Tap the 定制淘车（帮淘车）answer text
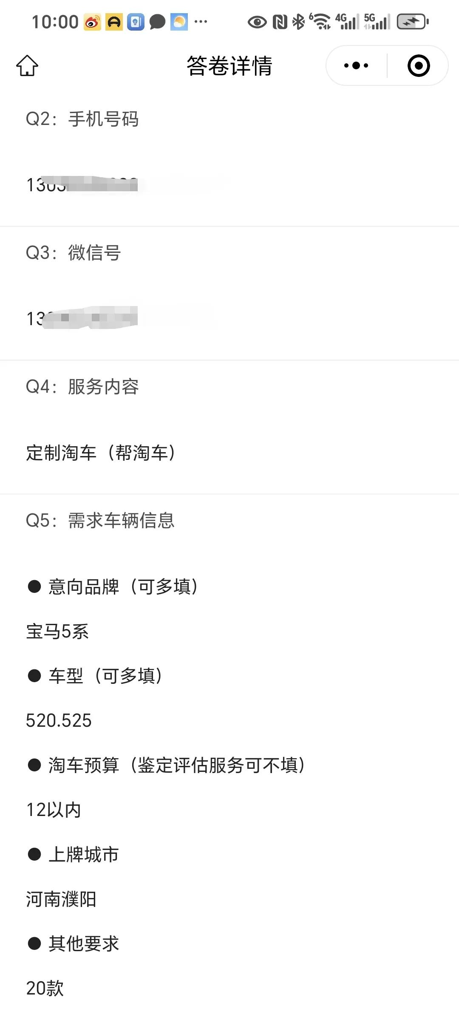 [101, 453]
